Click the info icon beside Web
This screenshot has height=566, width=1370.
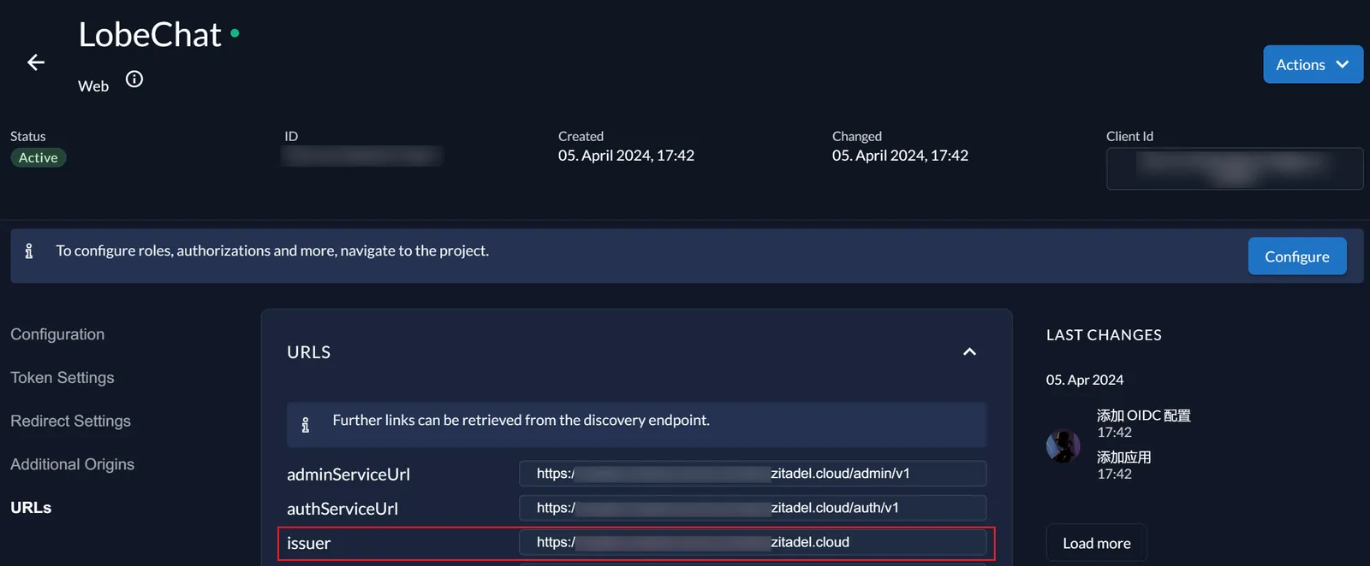coord(134,80)
